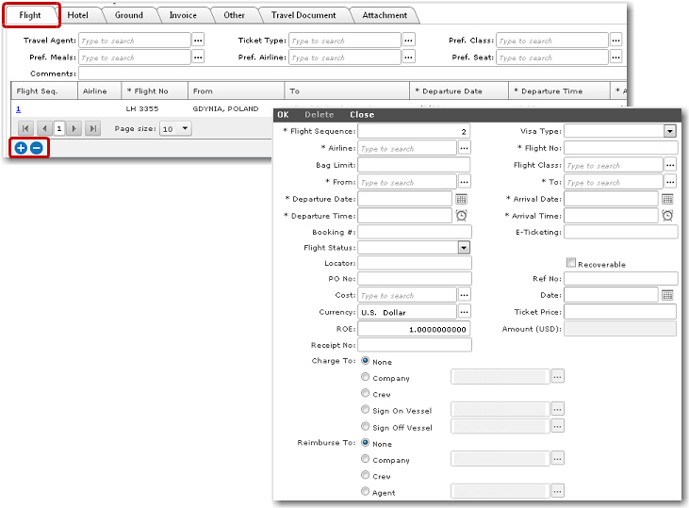Click the blue plus add flight icon
Image resolution: width=689 pixels, height=508 pixels.
(x=21, y=148)
